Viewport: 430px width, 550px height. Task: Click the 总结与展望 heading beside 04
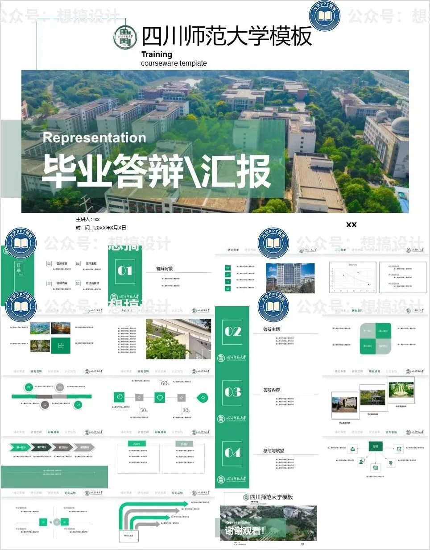tap(273, 451)
